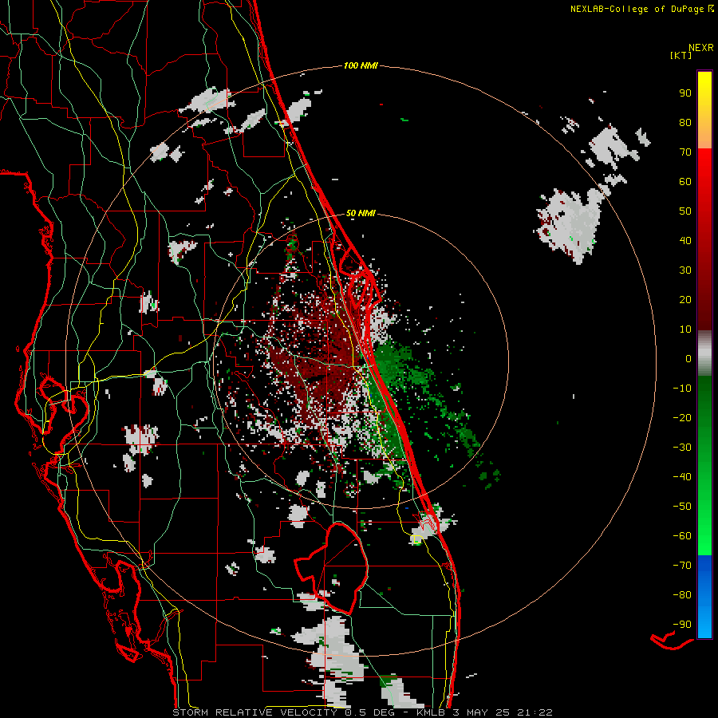This screenshot has width=718, height=718.
Task: Click the 20 value on the velocity scale
Action: click(685, 299)
